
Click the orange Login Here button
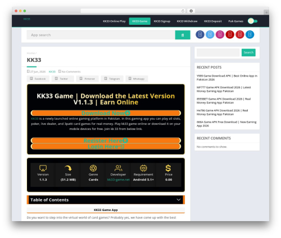tap(106, 146)
